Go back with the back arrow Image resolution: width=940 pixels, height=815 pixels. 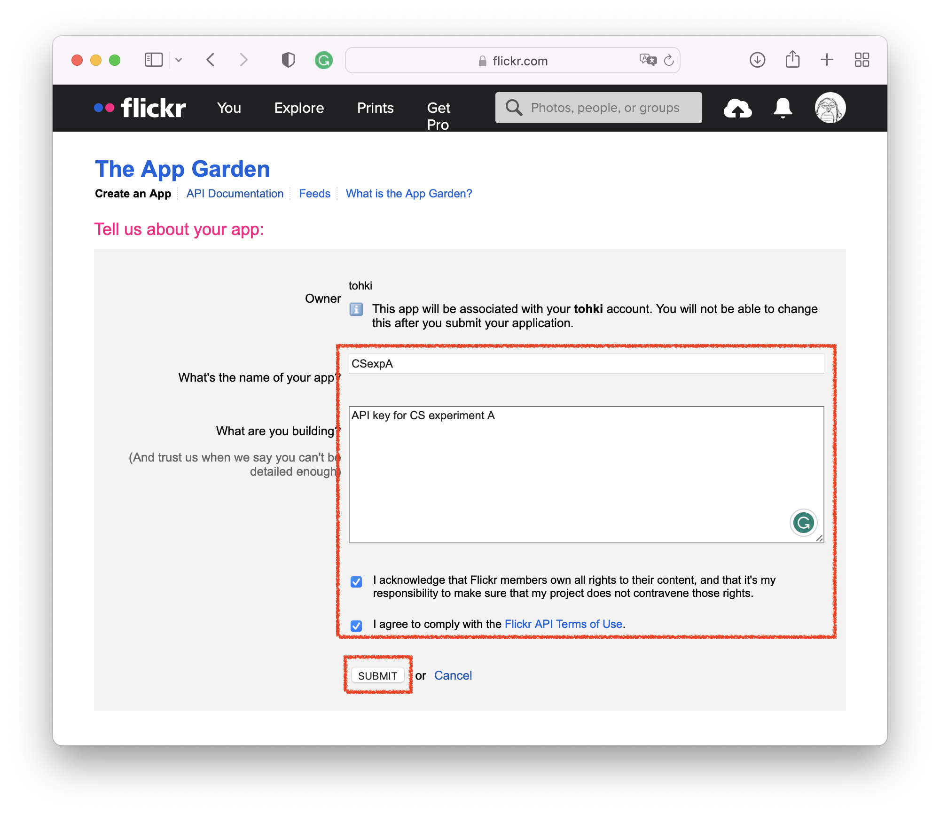[x=211, y=60]
